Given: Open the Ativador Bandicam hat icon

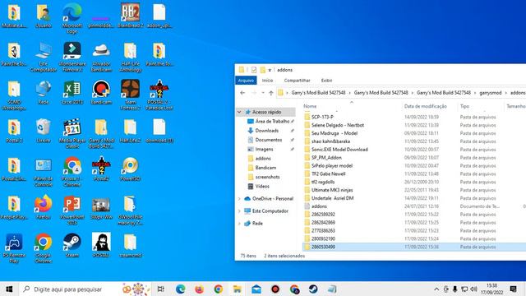Looking at the screenshot, I should [x=101, y=57].
